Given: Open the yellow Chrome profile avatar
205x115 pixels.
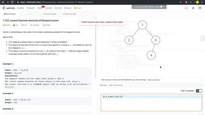Looking at the screenshot, I should click(197, 2).
